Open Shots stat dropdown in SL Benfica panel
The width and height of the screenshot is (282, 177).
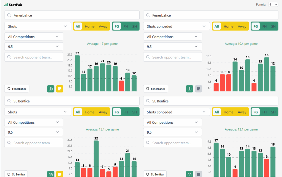pyautogui.click(x=37, y=112)
